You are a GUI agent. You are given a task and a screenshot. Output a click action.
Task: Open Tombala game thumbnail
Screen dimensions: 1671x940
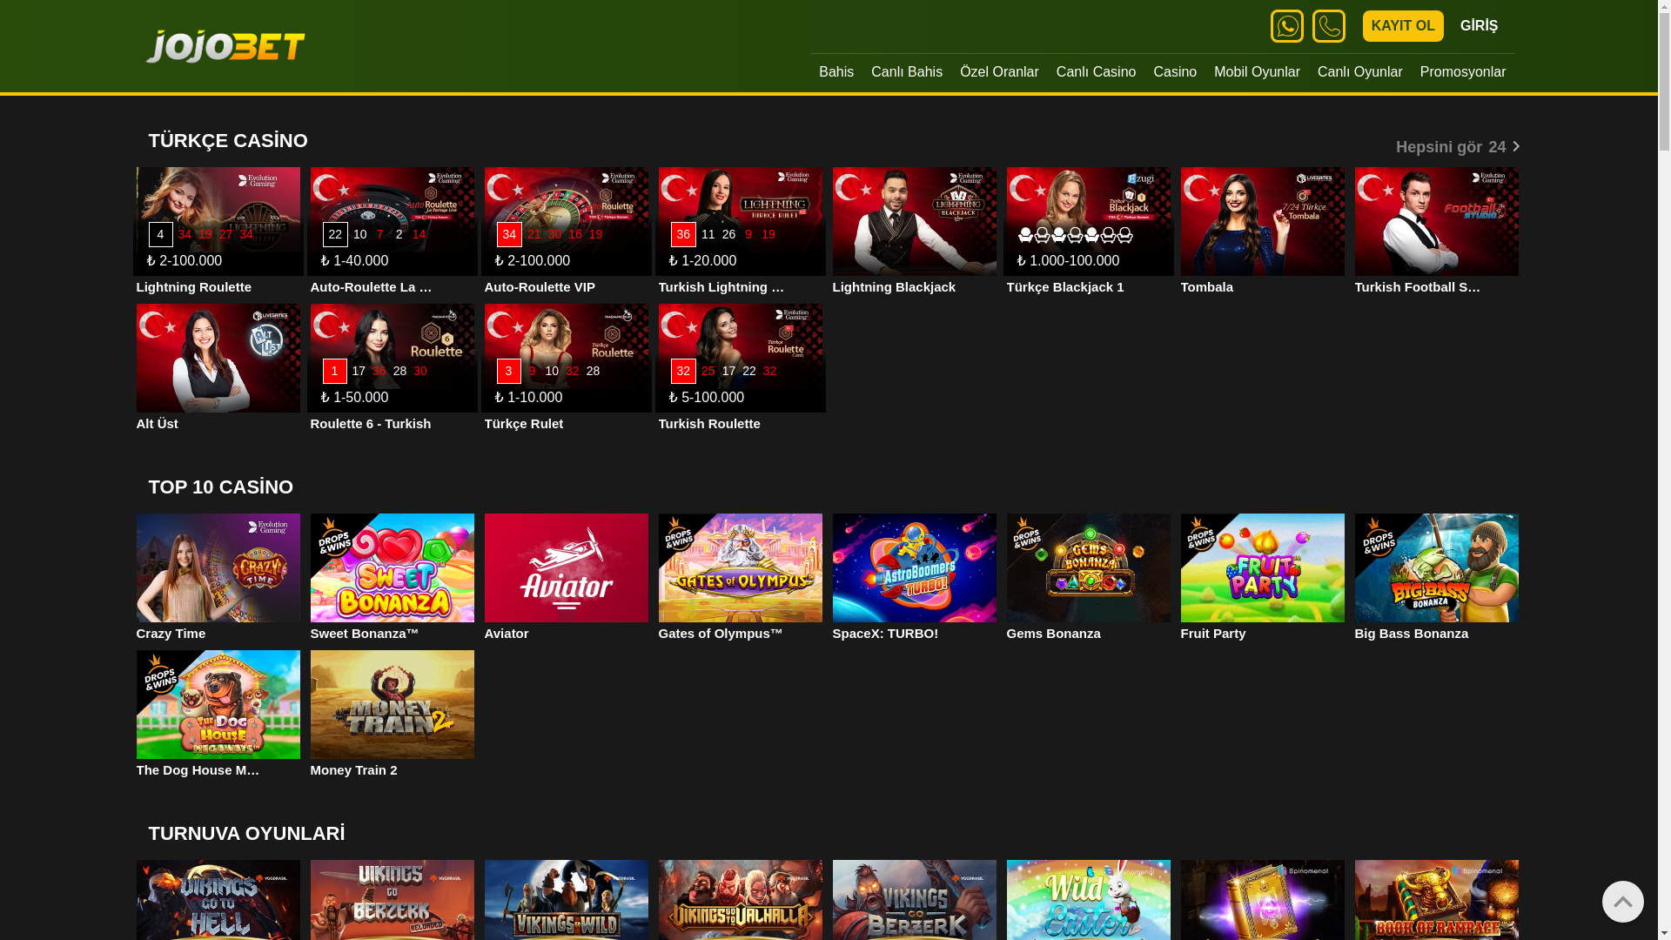tap(1262, 221)
